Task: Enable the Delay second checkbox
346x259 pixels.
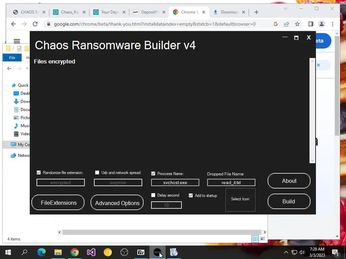Action: [x=153, y=195]
